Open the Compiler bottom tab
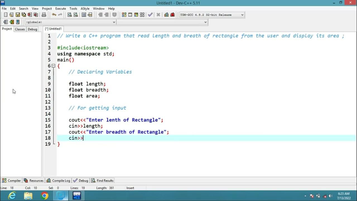The width and height of the screenshot is (357, 201). pyautogui.click(x=11, y=181)
